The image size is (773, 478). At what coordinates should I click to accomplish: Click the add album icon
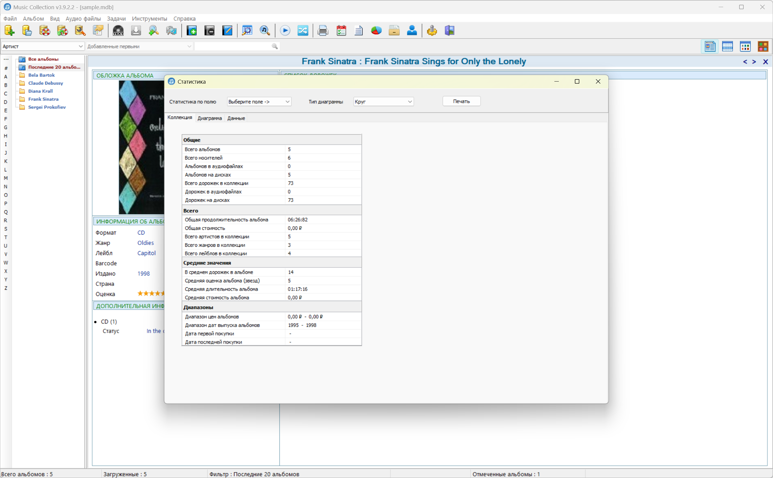coord(192,31)
